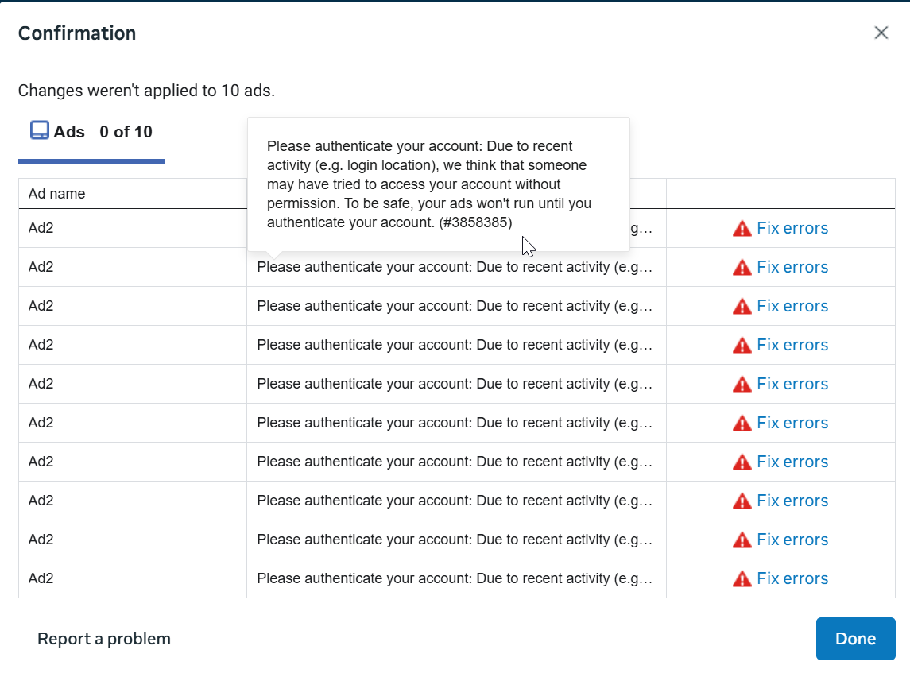The width and height of the screenshot is (910, 677).
Task: Open Fix errors in ninth row
Action: [792, 539]
